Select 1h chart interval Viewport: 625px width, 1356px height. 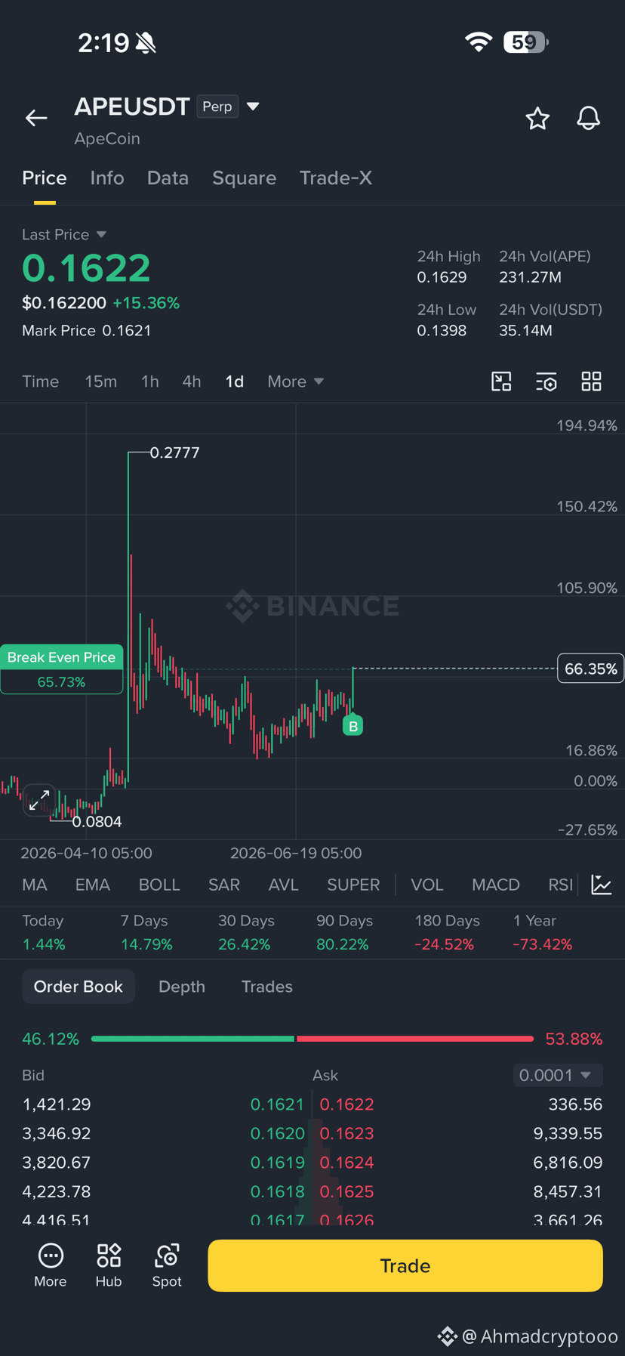click(x=150, y=381)
